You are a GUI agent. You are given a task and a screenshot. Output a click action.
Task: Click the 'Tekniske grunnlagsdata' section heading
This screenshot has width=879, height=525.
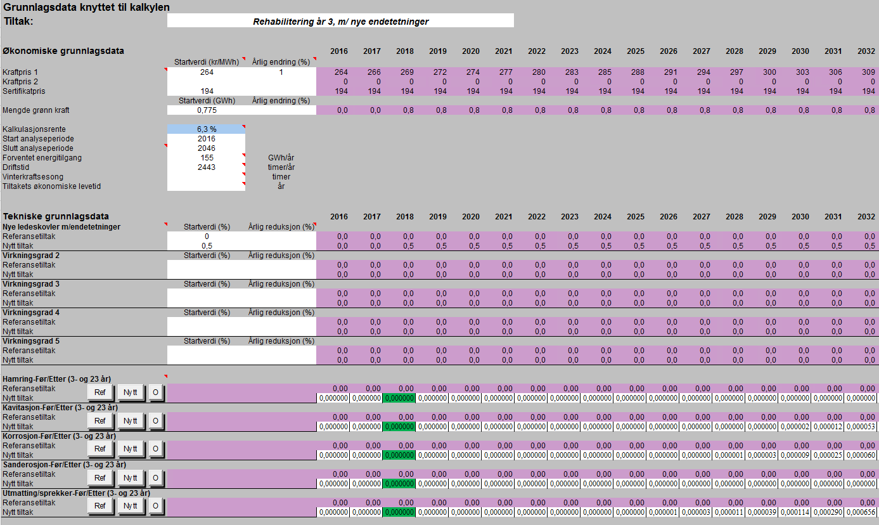click(x=56, y=216)
